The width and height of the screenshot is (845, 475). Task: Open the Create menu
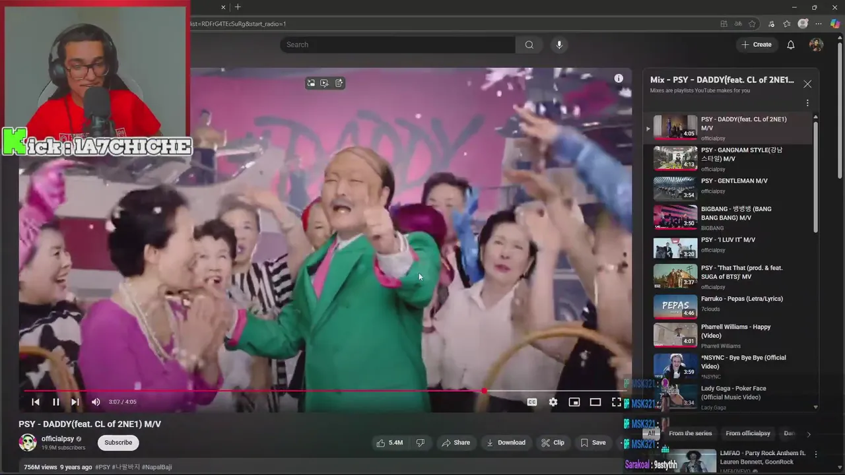pyautogui.click(x=756, y=45)
